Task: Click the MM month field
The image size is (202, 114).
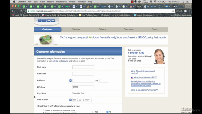Action: point(75,100)
